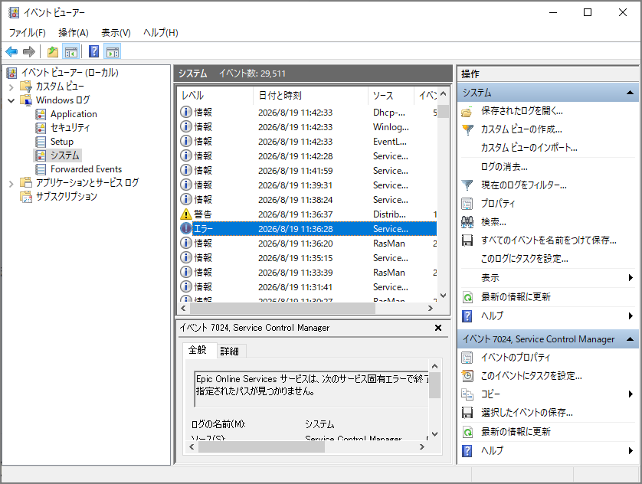Open the 表示(V) menu

click(116, 33)
